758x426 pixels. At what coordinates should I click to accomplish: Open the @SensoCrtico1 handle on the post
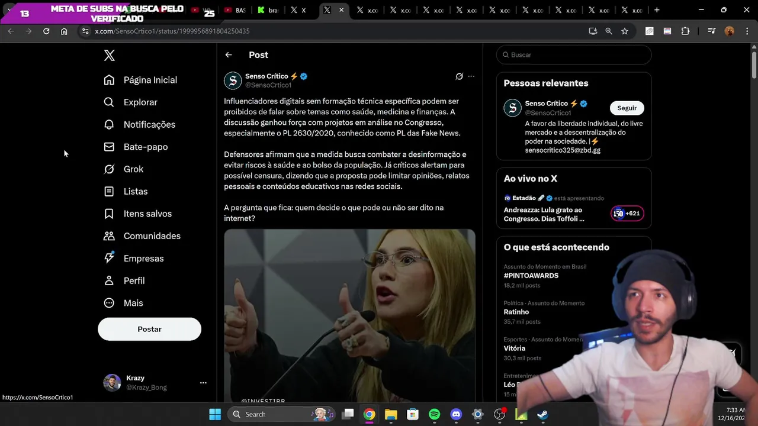[268, 85]
